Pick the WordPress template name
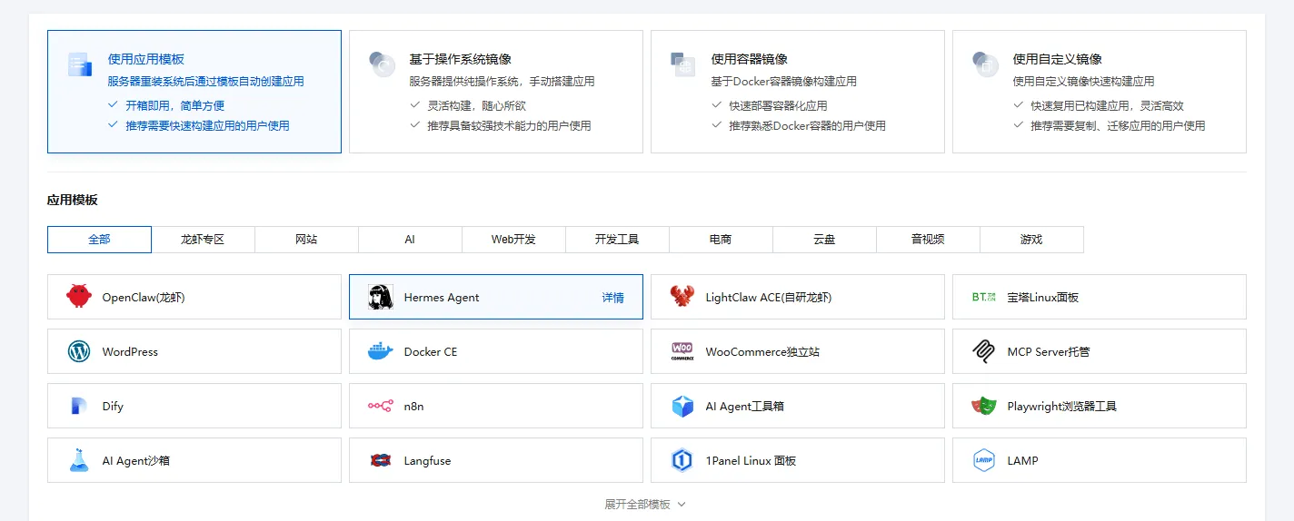 pos(130,351)
